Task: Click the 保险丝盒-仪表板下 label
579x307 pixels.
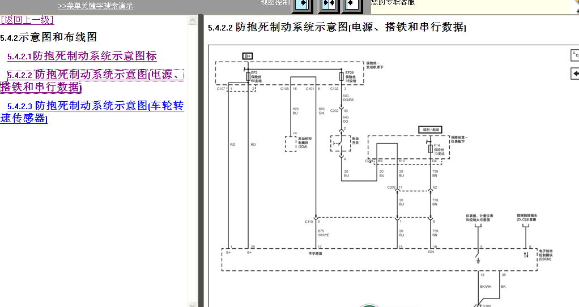Action: pos(459,139)
